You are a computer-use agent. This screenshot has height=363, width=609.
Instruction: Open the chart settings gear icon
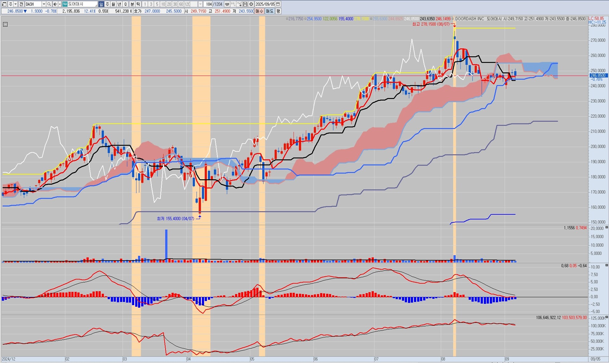point(251,4)
